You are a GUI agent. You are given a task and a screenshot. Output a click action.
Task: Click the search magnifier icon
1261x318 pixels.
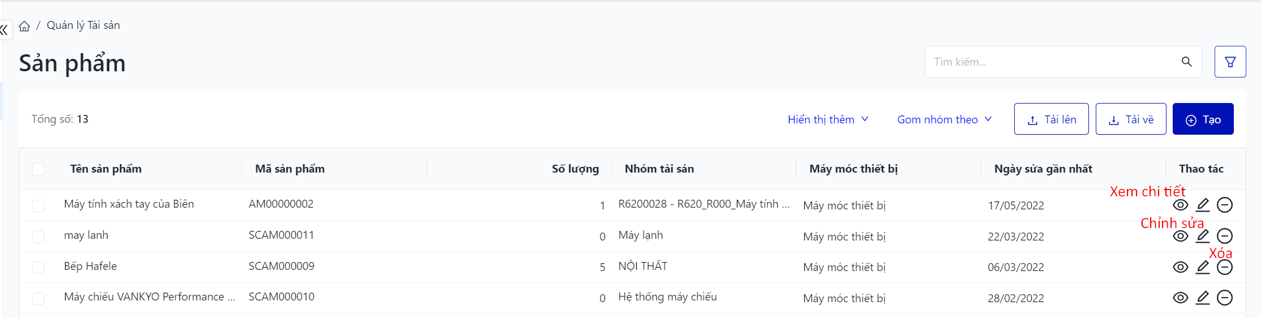click(1186, 62)
